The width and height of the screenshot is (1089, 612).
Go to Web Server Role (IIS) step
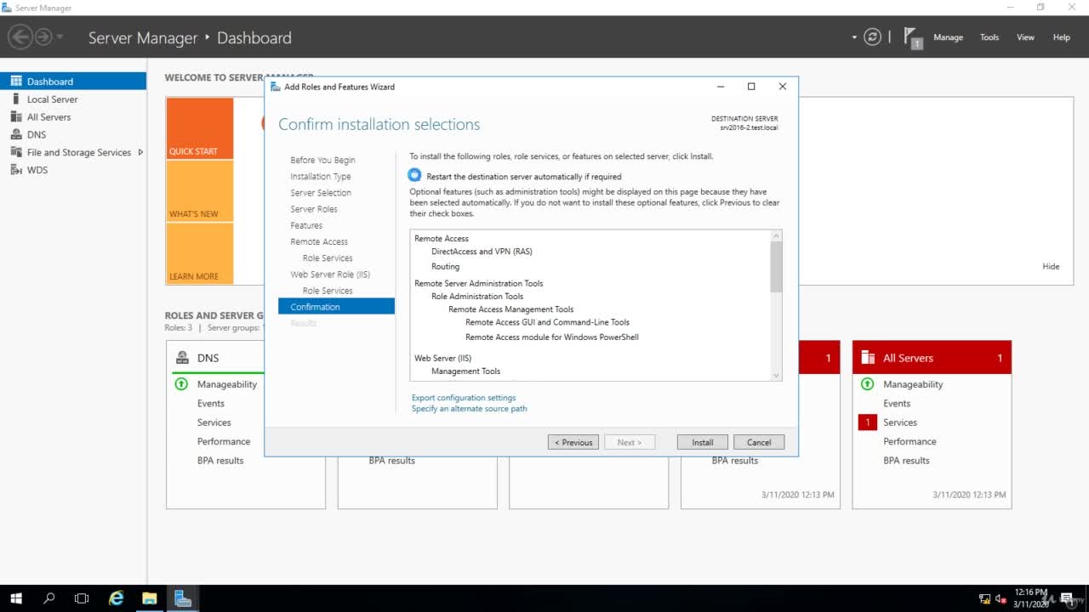pyautogui.click(x=330, y=275)
